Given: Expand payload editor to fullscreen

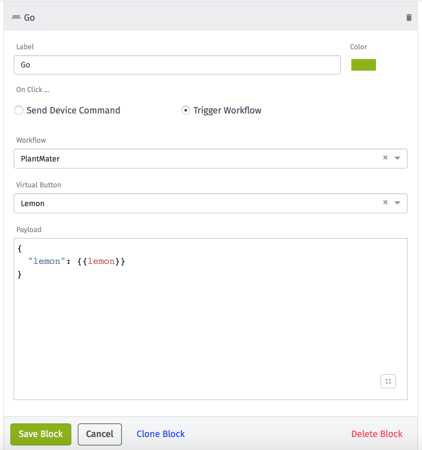Looking at the screenshot, I should [388, 381].
